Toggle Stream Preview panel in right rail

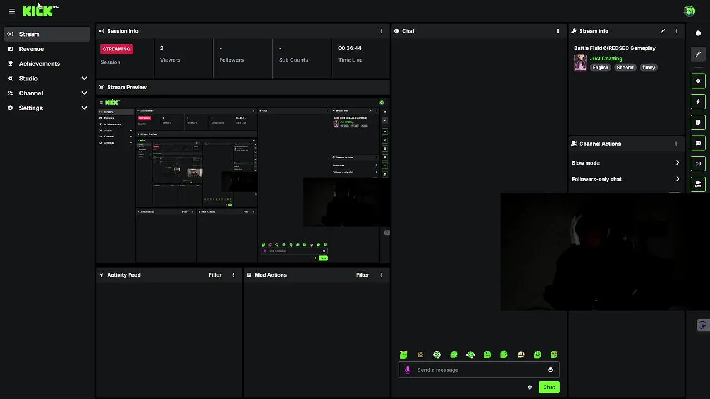[x=698, y=81]
